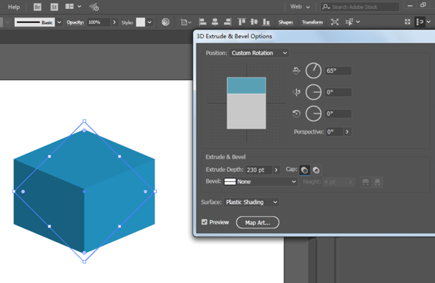435x283 pixels.
Task: Open Adobe Stock via the St icon
Action: [53, 6]
